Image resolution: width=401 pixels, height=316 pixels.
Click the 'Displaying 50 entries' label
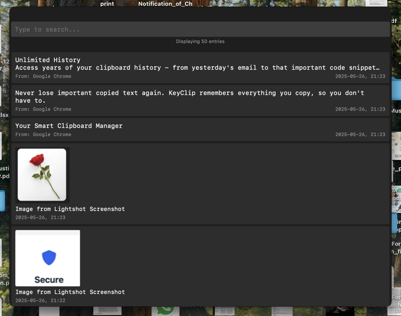click(200, 42)
